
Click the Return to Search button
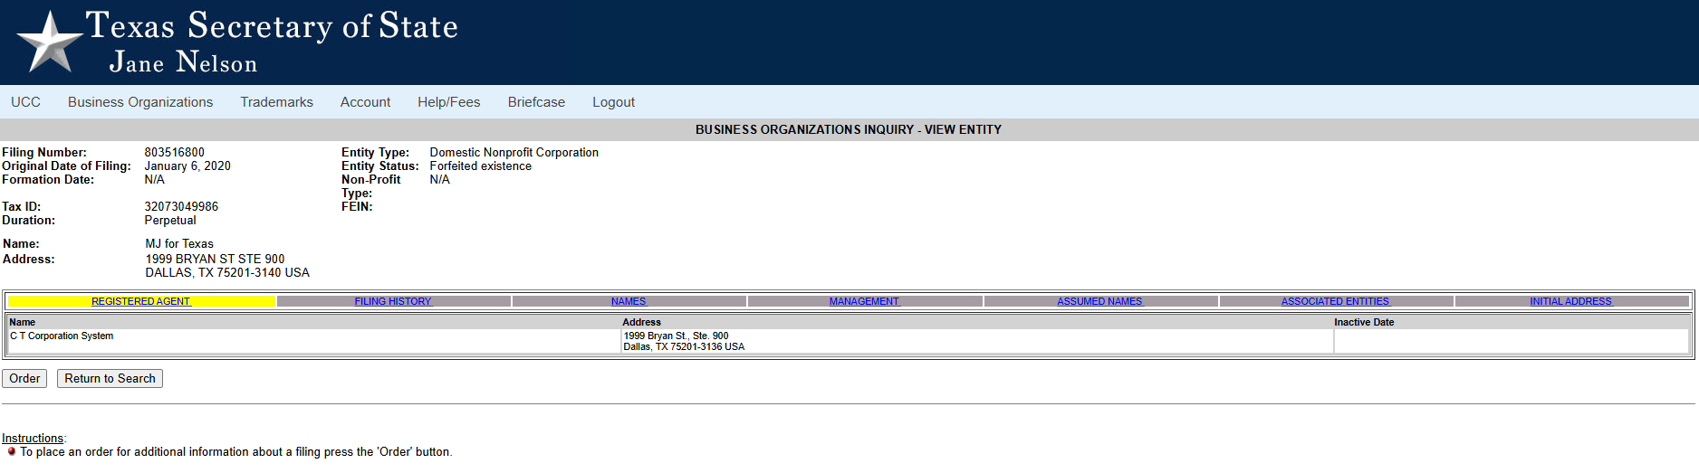coord(110,378)
